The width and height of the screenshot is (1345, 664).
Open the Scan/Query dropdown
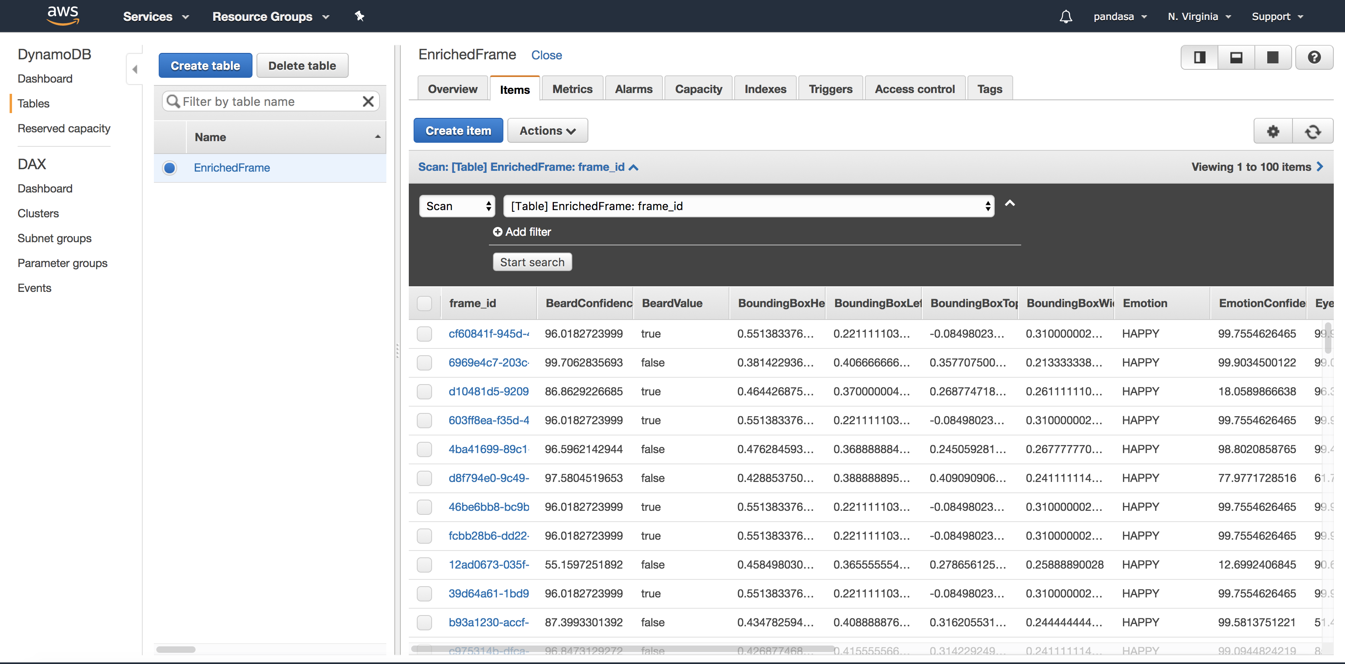point(457,206)
